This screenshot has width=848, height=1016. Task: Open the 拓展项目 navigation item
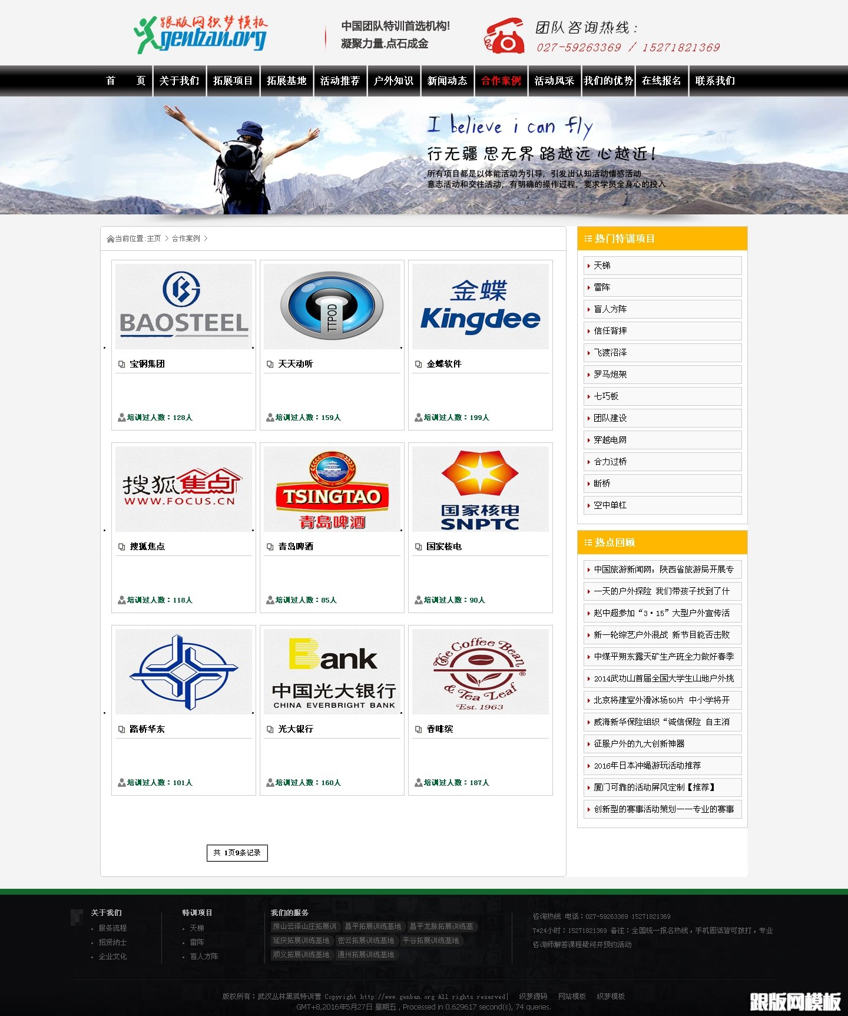coord(233,81)
